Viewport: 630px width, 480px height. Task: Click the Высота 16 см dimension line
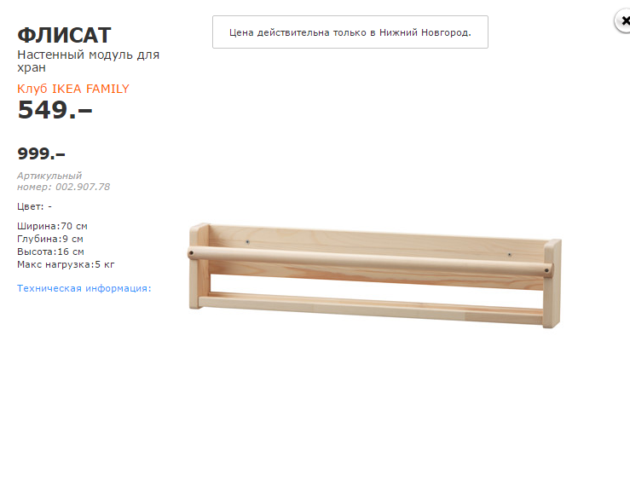click(50, 252)
